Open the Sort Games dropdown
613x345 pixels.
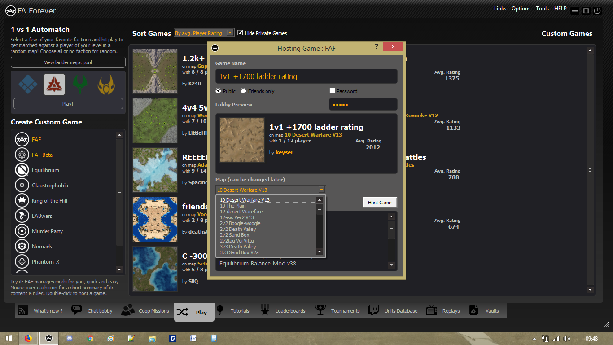pos(204,33)
